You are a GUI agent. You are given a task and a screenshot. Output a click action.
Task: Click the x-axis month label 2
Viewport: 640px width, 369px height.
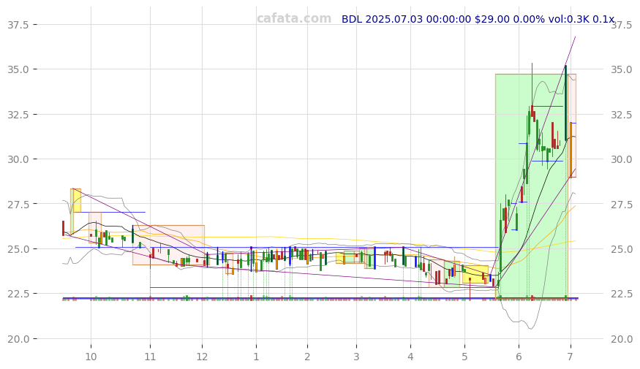(x=307, y=357)
